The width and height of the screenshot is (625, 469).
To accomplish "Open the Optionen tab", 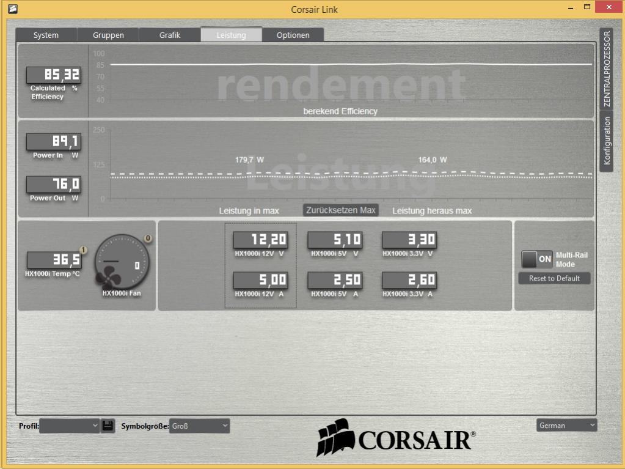I will (x=293, y=35).
